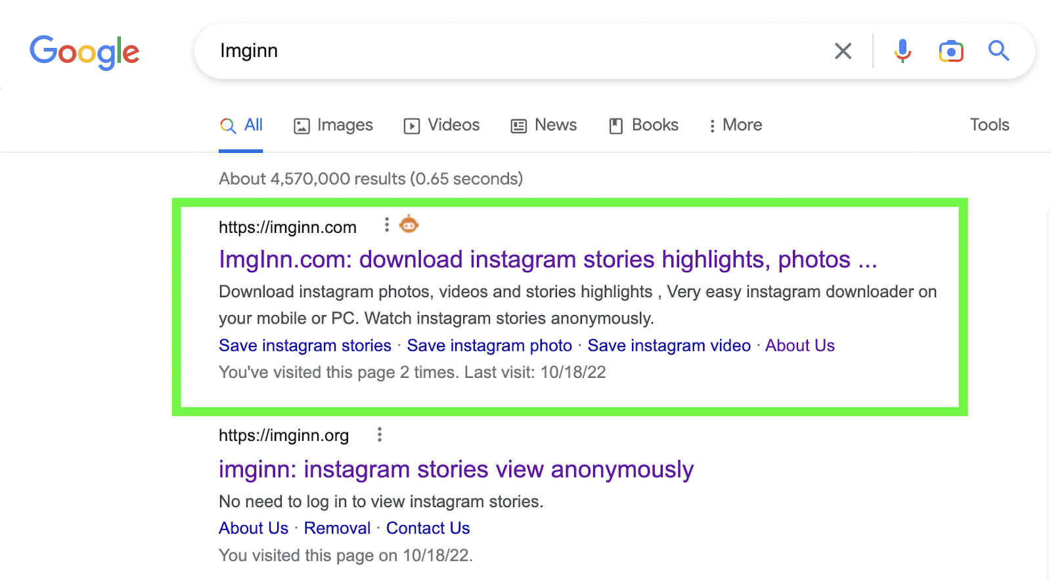Submit search with magnifying glass icon

click(x=998, y=51)
